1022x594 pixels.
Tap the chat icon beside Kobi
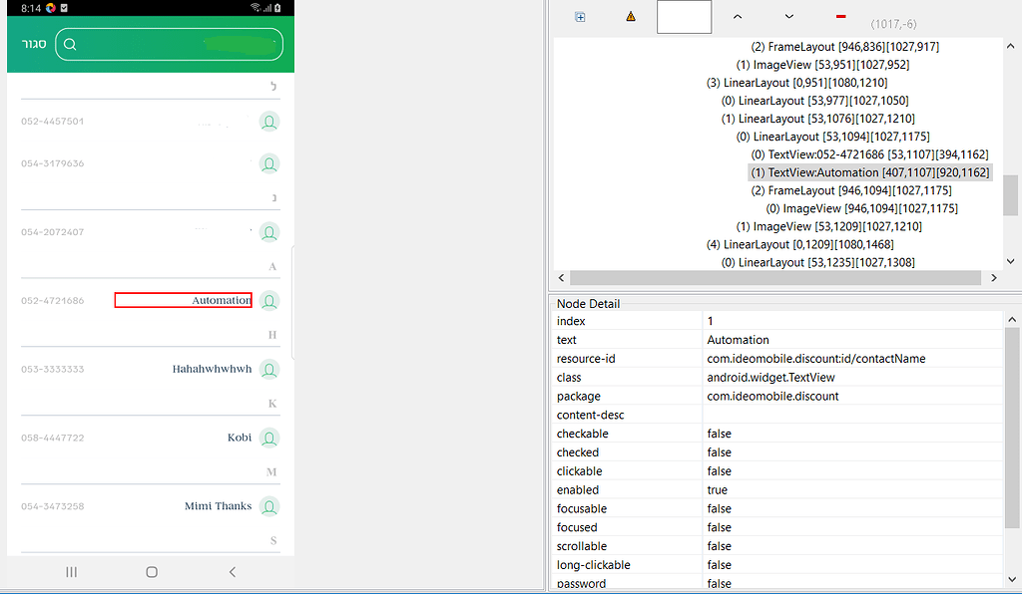[268, 438]
